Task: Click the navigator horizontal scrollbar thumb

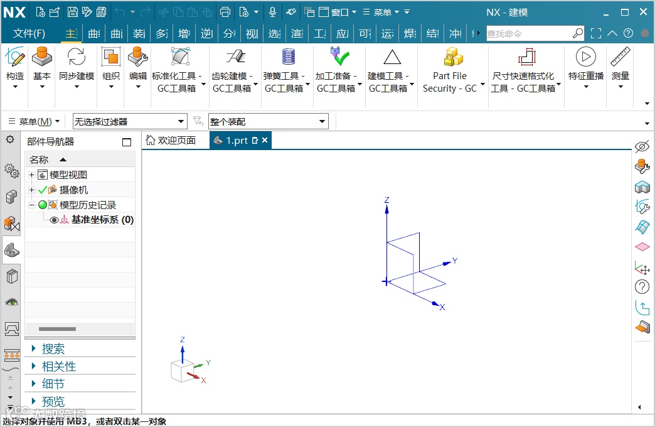Action: tap(57, 329)
